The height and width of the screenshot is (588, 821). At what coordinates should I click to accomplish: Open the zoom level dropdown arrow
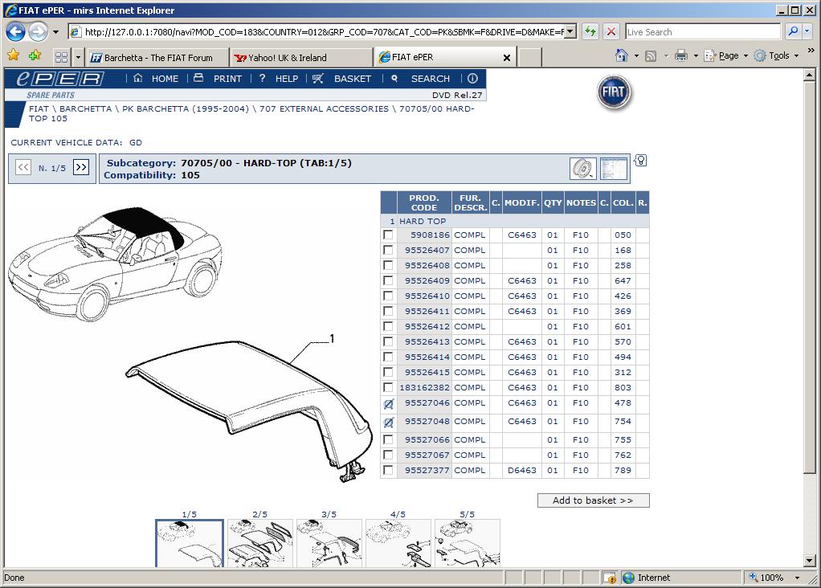click(x=798, y=578)
